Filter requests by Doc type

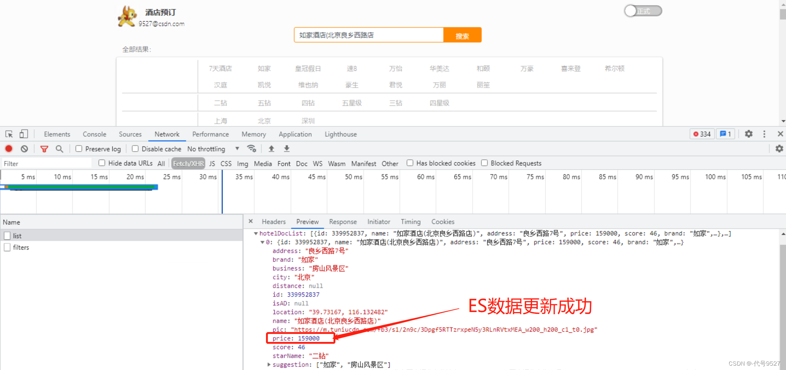pyautogui.click(x=301, y=164)
